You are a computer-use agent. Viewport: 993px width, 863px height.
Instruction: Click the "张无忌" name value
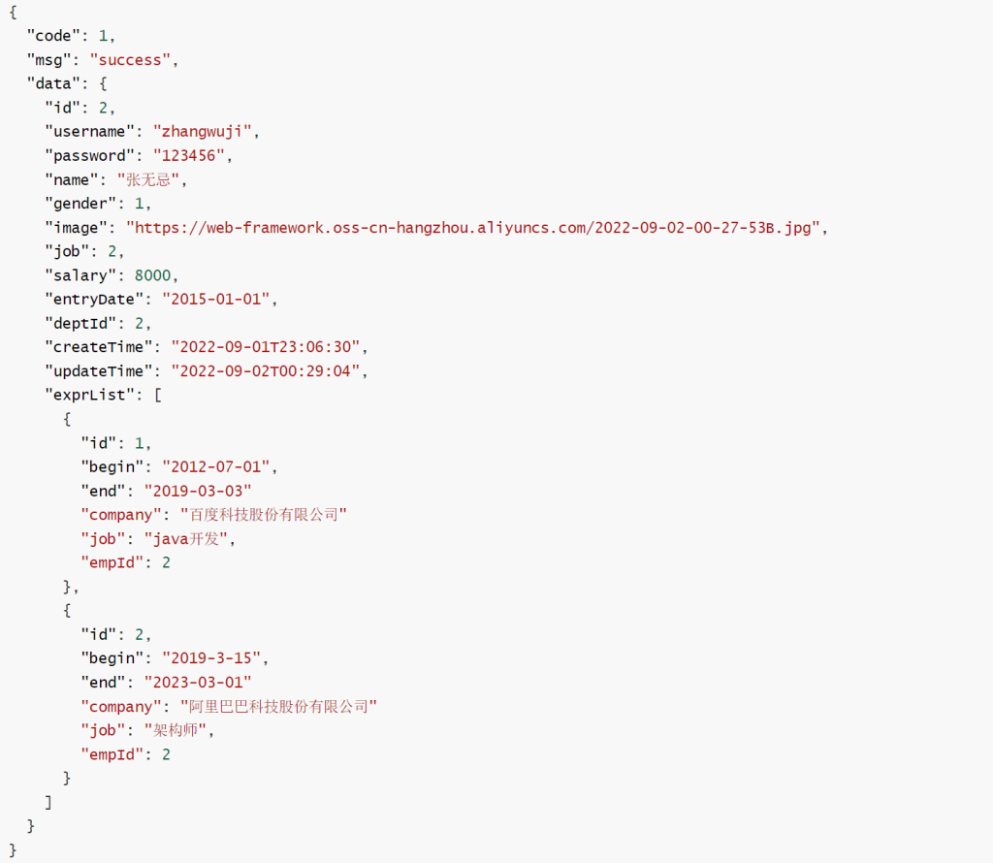[x=151, y=179]
